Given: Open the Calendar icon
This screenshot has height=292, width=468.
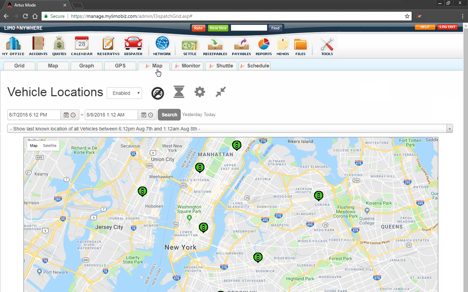Looking at the screenshot, I should point(82,46).
